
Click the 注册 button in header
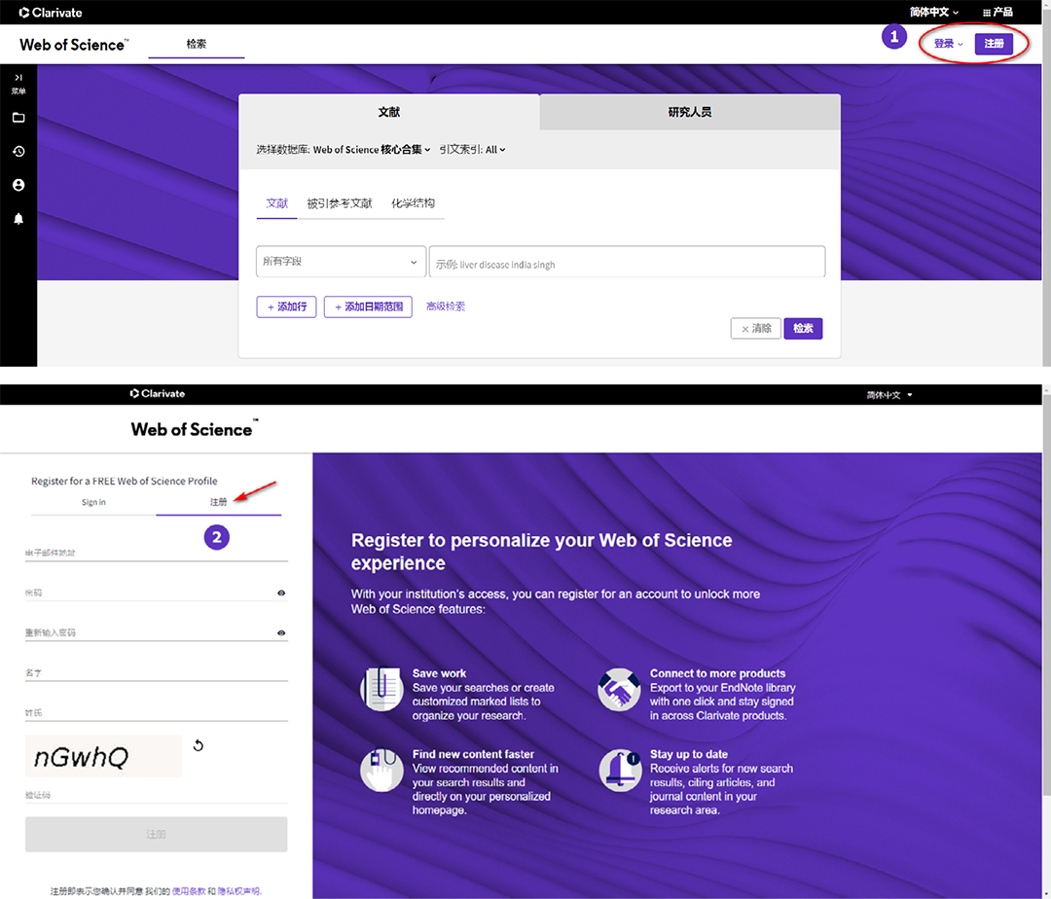(x=994, y=44)
